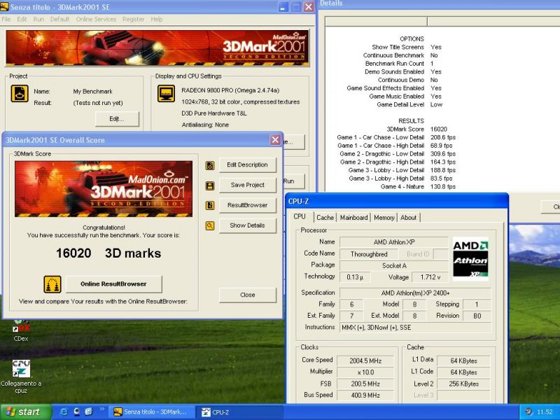Click the Online ResultBrowser button

pos(114,284)
